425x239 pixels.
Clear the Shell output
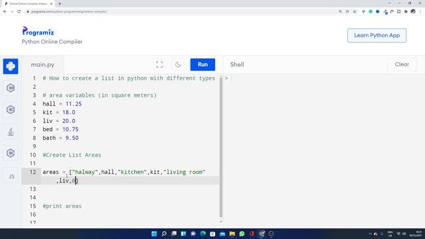(402, 64)
